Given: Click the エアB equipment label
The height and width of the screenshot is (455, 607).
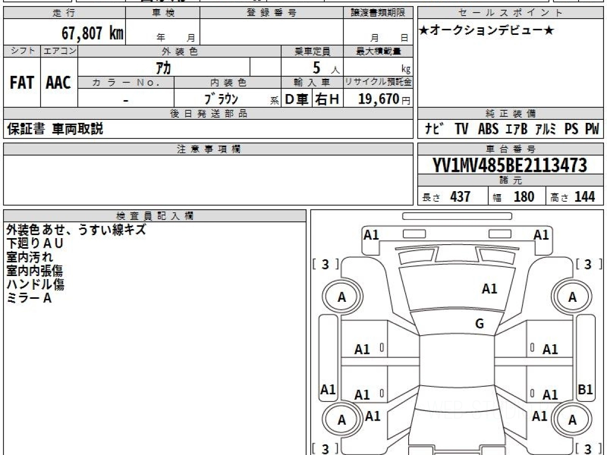Looking at the screenshot, I should coord(516,129).
